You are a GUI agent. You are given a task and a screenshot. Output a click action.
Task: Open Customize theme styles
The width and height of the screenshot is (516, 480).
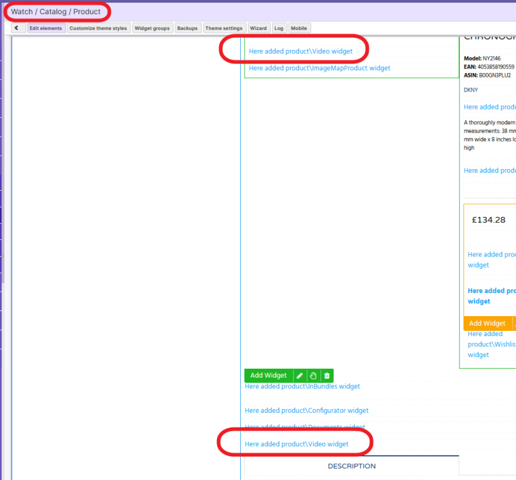pos(98,28)
